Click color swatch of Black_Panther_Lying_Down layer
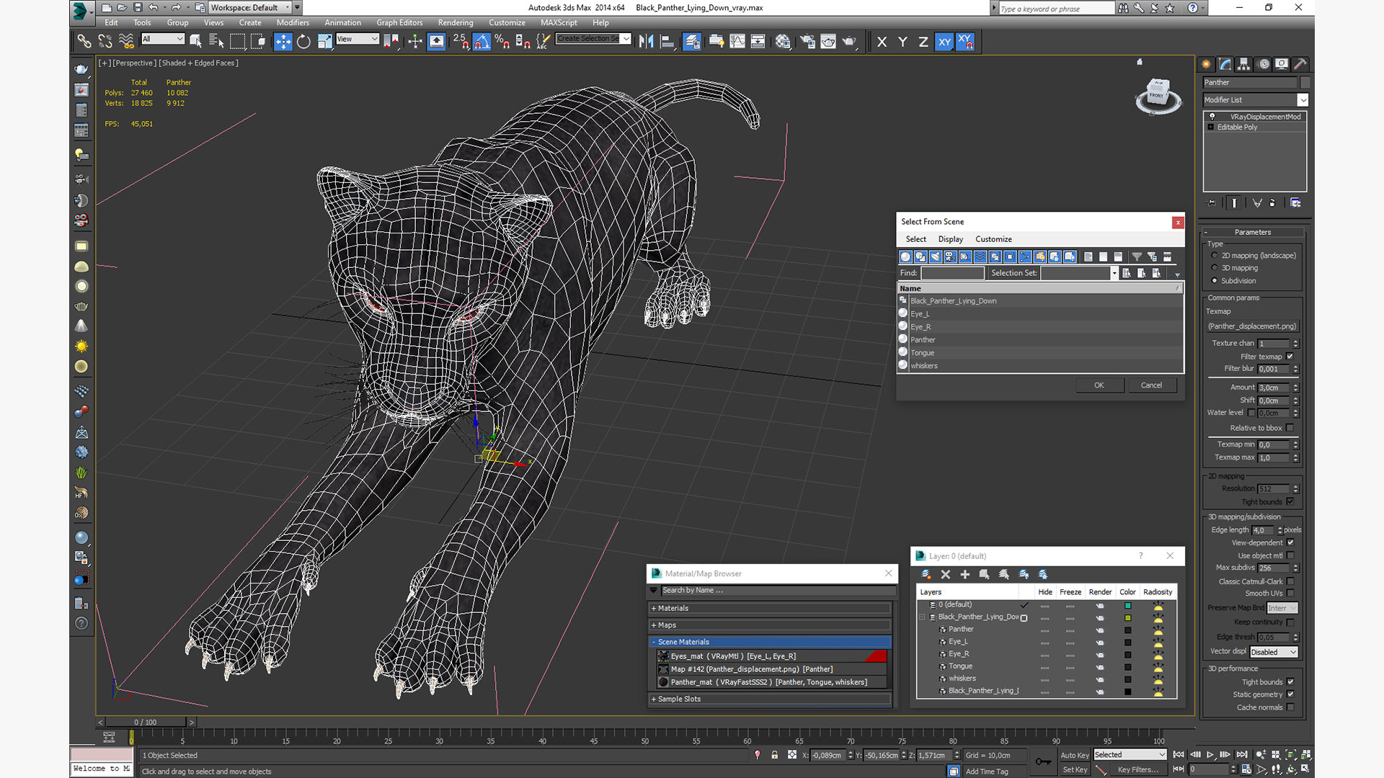Viewport: 1384px width, 778px height. pos(1128,618)
